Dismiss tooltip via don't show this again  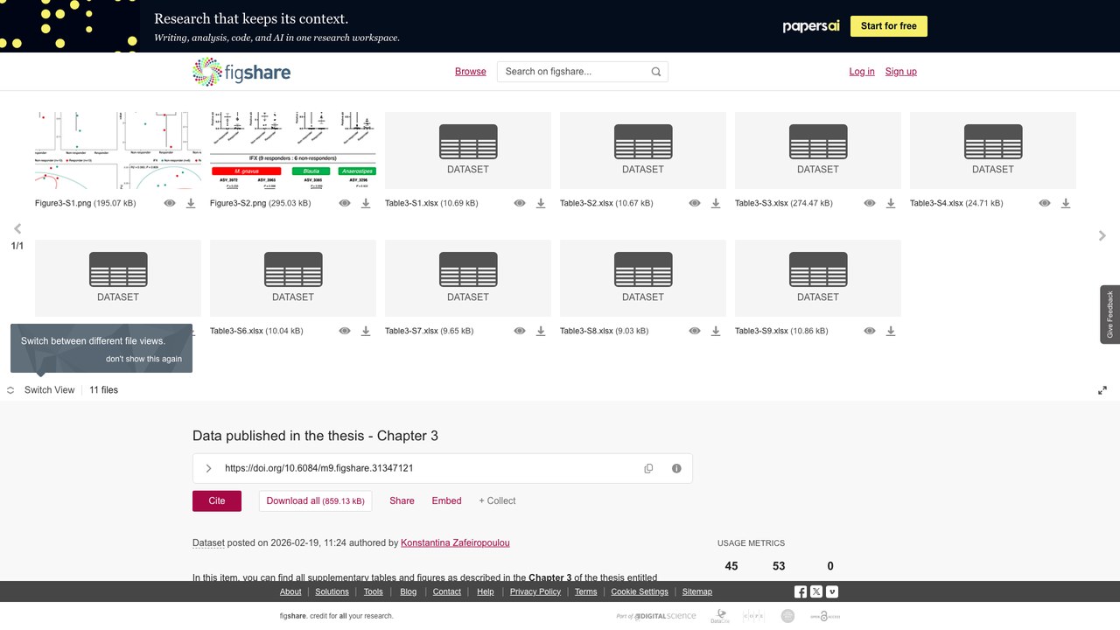[x=144, y=359]
